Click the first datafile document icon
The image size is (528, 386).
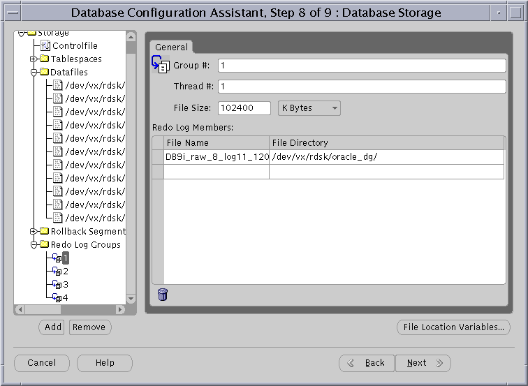(59, 86)
